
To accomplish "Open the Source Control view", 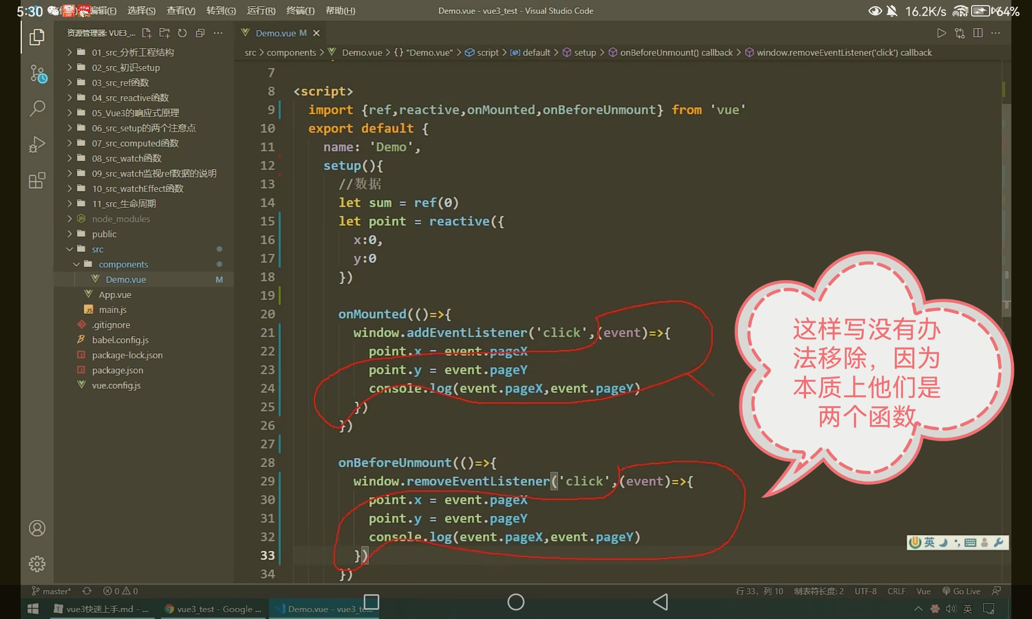I will [38, 73].
